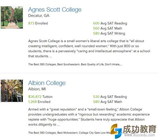The image size is (158, 139).
Task: Select the 580 Avg SAT Writing stat
Action: (x=109, y=34)
